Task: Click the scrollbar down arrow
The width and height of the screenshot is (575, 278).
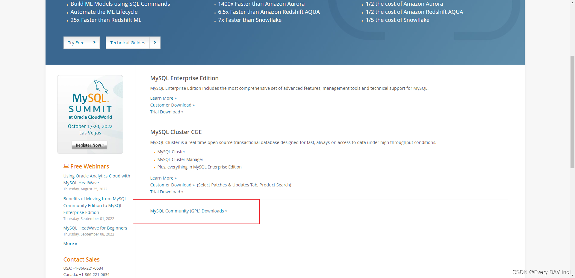Action: click(572, 275)
